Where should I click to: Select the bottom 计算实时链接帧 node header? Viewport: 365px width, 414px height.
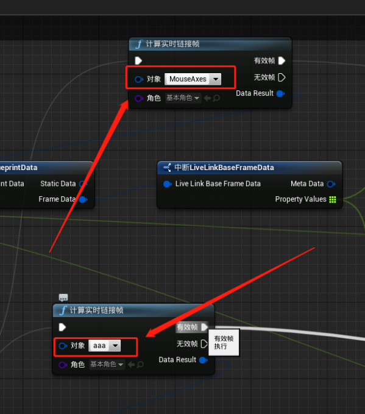tap(133, 310)
